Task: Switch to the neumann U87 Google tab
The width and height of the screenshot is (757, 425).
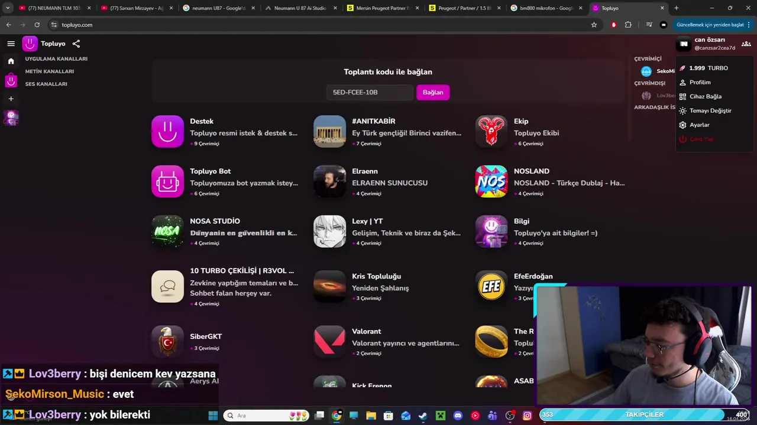Action: click(218, 8)
